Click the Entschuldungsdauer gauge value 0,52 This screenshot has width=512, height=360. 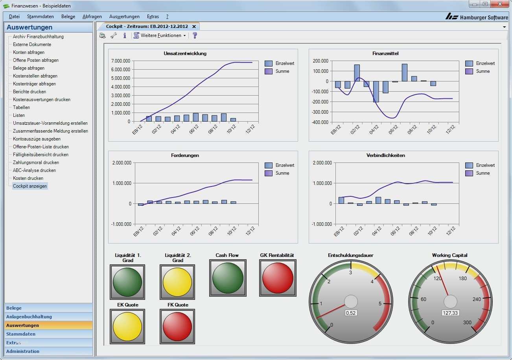click(351, 313)
